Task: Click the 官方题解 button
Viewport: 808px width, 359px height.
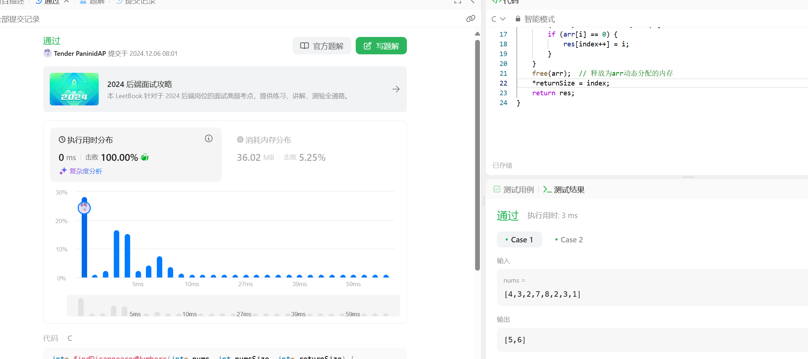Action: (x=322, y=46)
